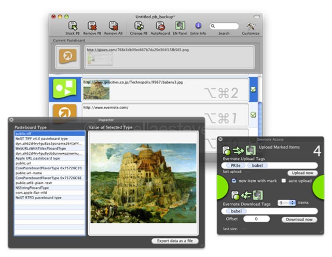Select WebURLsWithTitlesPboardType row
The height and width of the screenshot is (257, 332).
coord(50,148)
